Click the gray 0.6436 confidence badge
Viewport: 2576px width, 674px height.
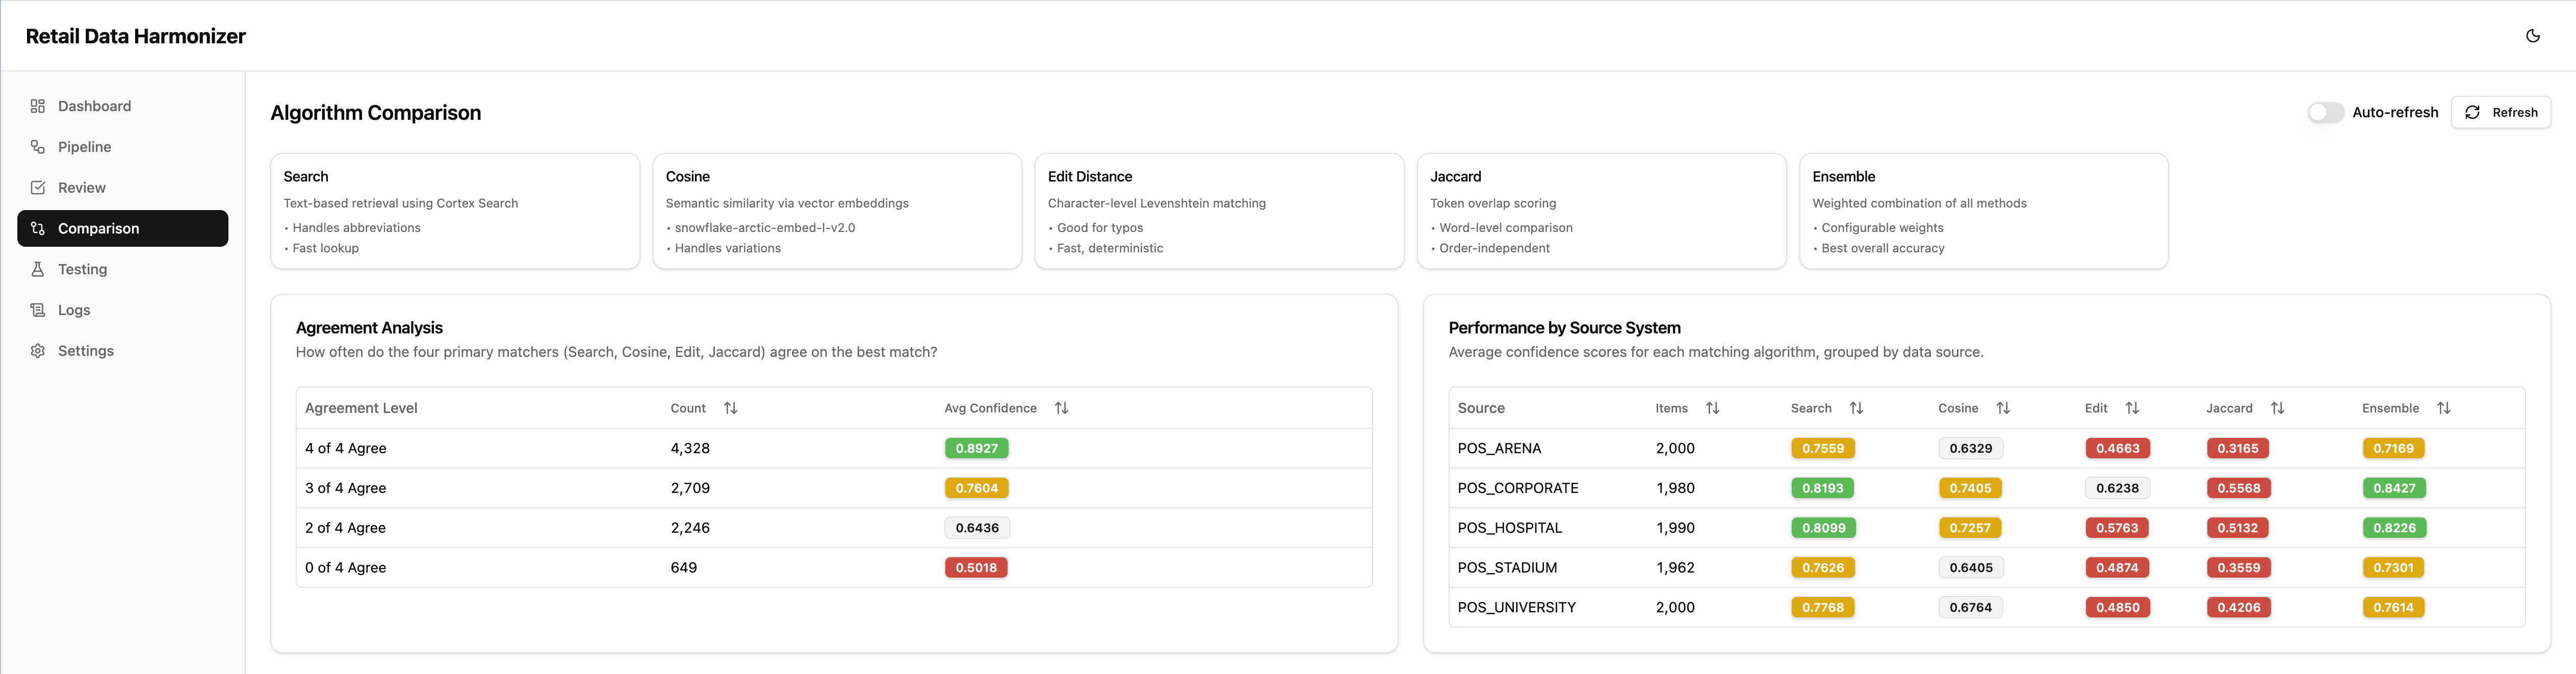pyautogui.click(x=977, y=528)
